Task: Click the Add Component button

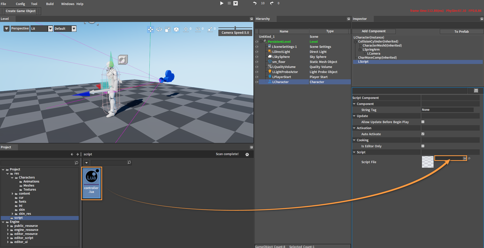Action: pyautogui.click(x=374, y=31)
